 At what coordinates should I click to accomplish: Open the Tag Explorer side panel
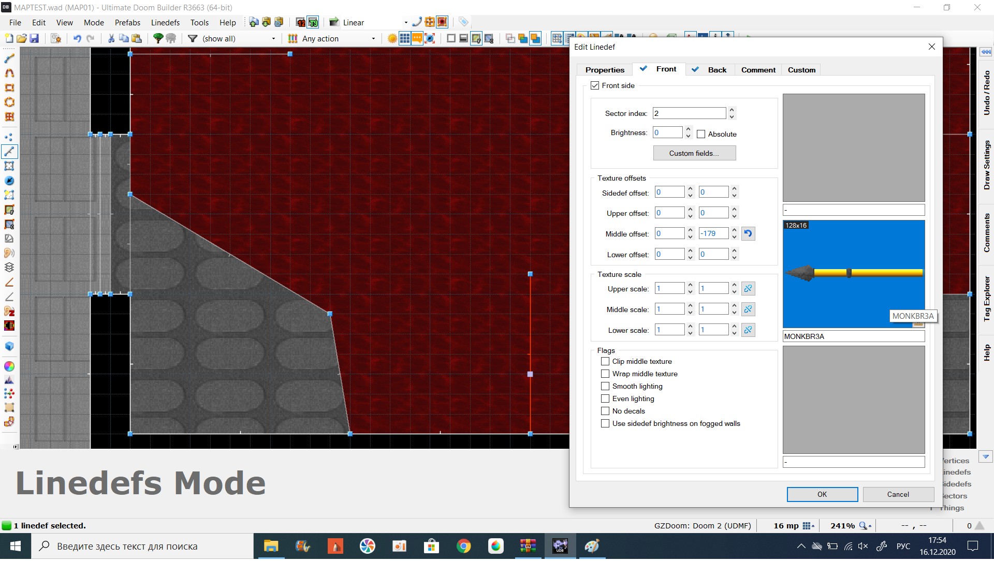[x=986, y=300]
